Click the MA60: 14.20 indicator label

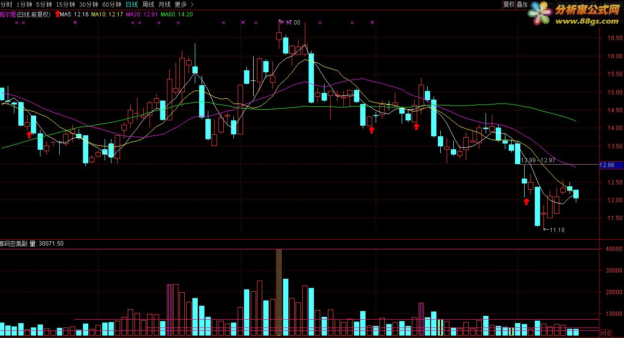[176, 14]
